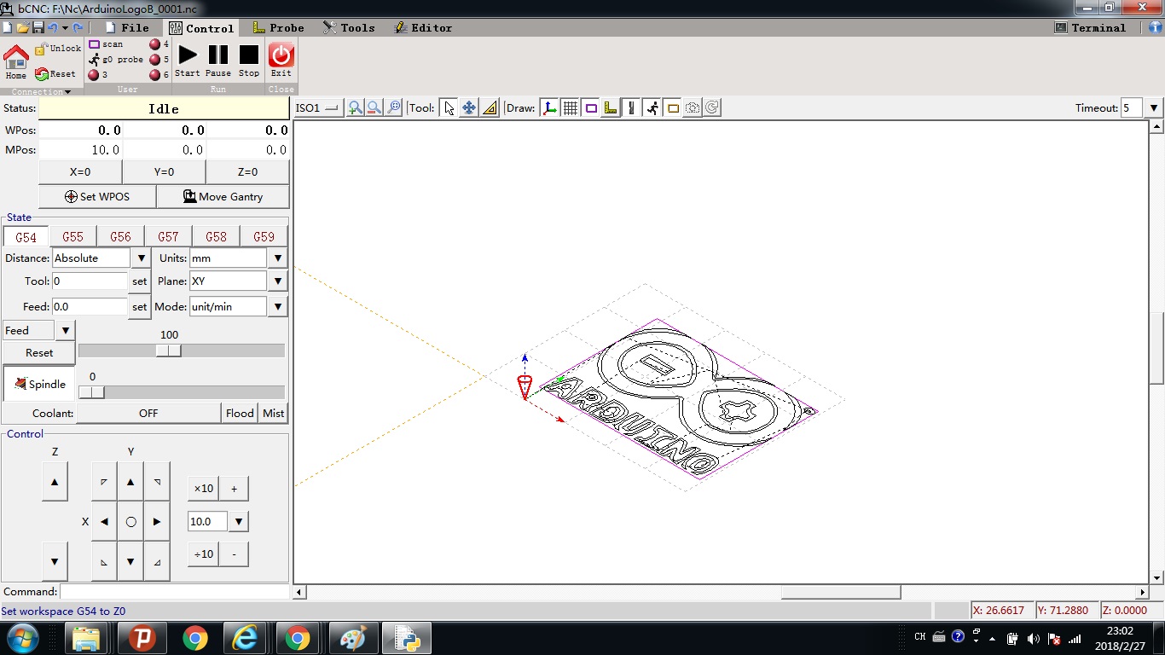Unlock the controller with the padlock
Image resolution: width=1165 pixels, height=655 pixels.
(x=57, y=49)
